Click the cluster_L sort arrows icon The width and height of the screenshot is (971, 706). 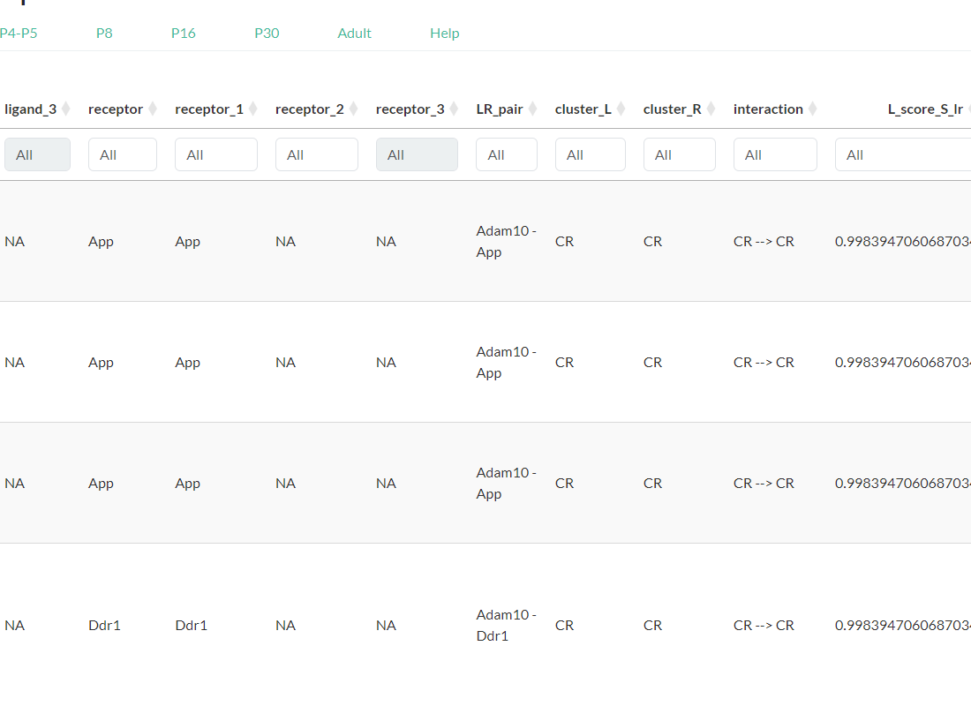621,109
